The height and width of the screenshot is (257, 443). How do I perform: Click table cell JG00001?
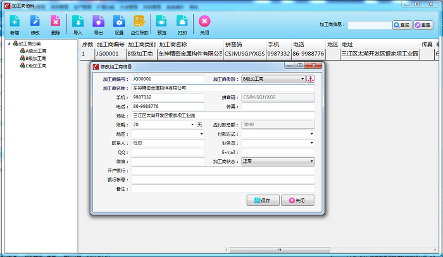pyautogui.click(x=111, y=54)
